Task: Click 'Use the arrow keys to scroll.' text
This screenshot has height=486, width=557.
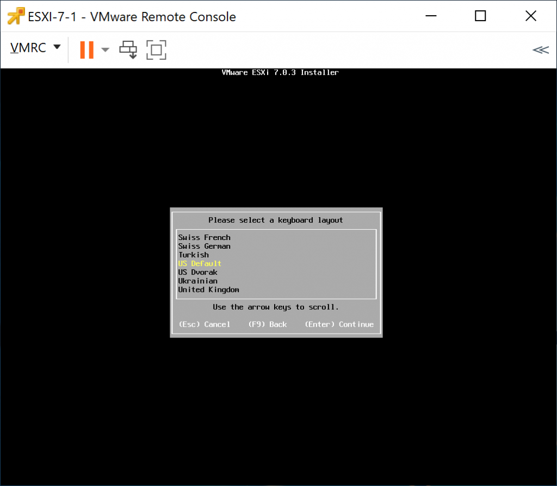Action: [276, 307]
